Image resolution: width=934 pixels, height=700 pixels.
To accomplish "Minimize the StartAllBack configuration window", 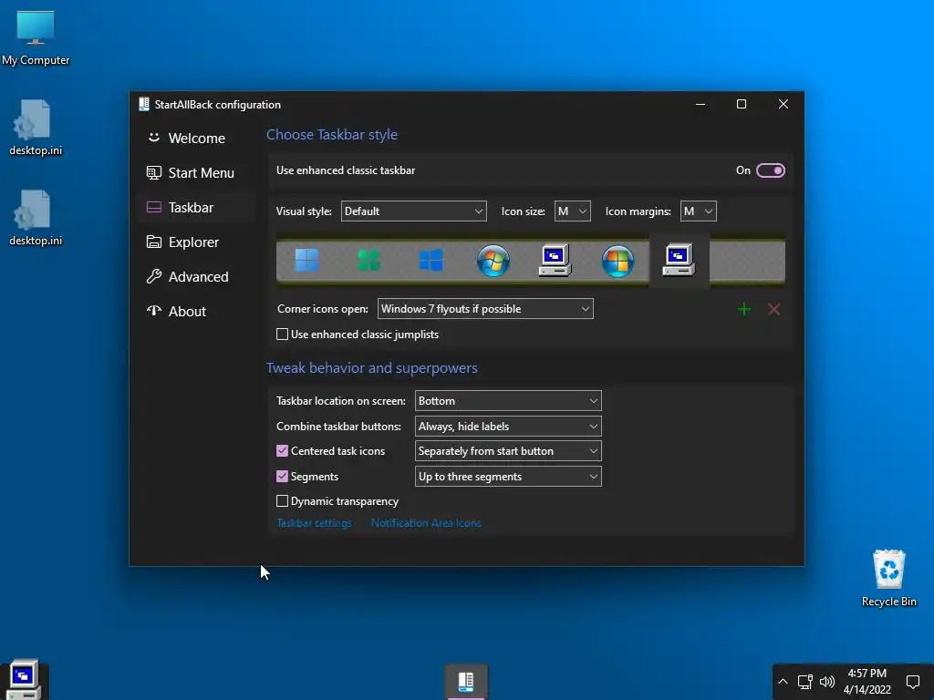I will 700,104.
